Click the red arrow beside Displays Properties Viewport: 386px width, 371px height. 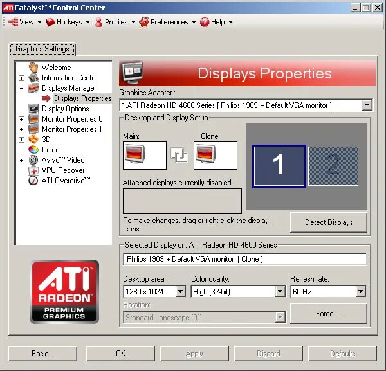[46, 98]
